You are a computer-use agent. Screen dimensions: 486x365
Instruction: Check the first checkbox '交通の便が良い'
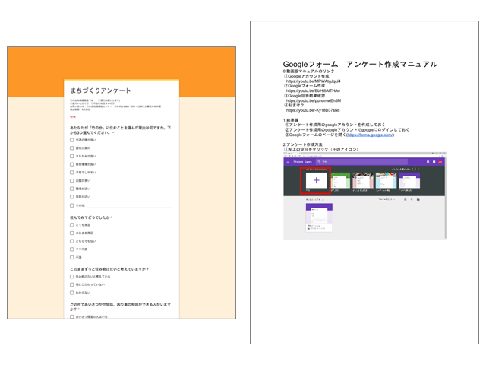[x=72, y=140]
